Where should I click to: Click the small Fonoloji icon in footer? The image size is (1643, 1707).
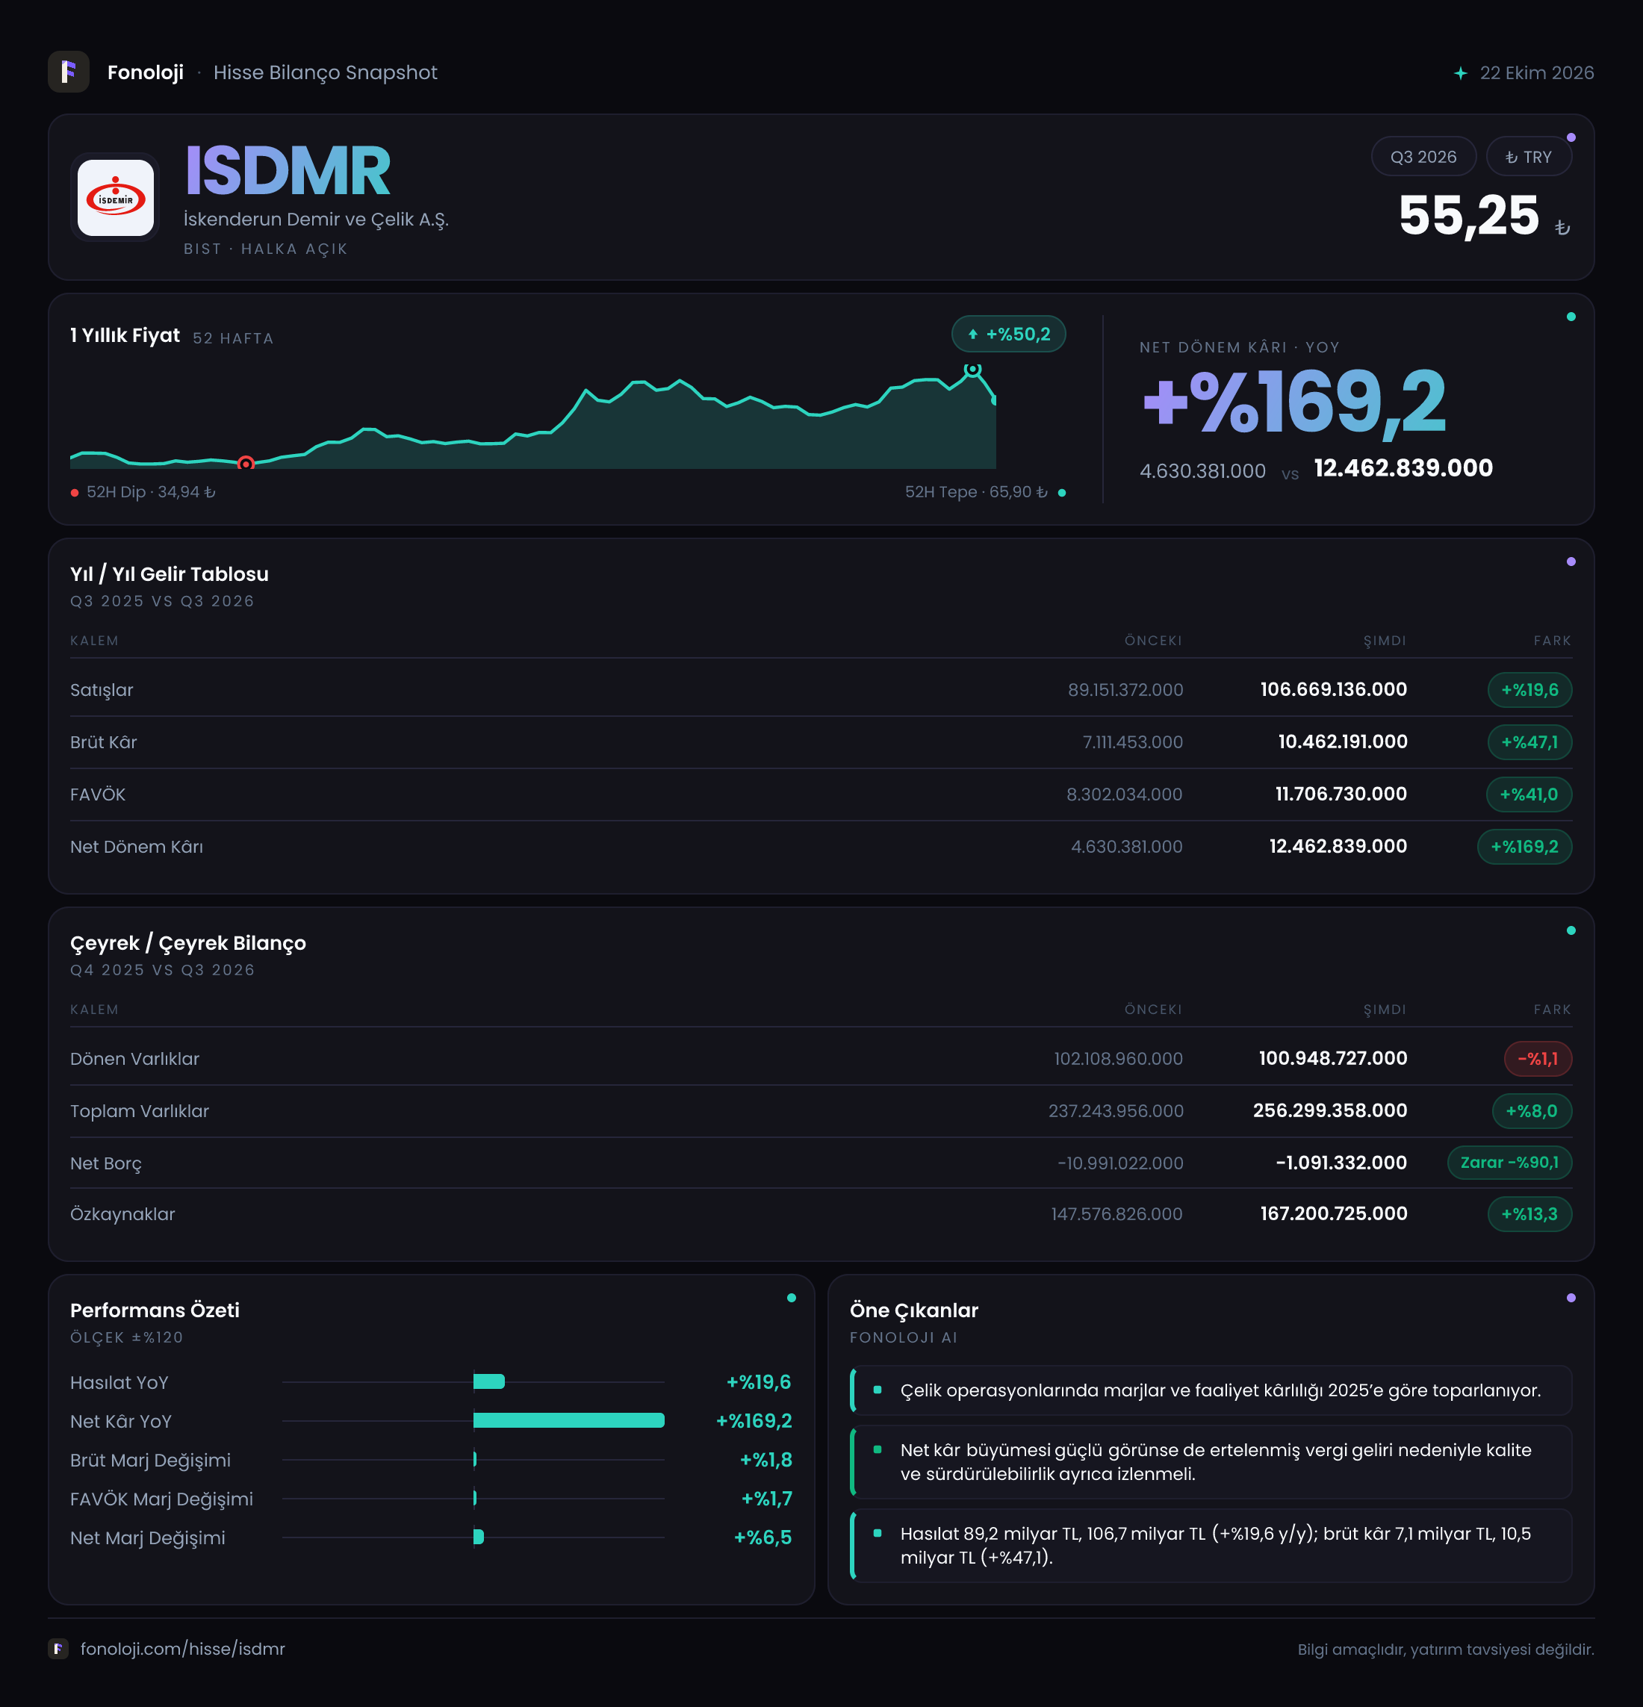[x=58, y=1649]
